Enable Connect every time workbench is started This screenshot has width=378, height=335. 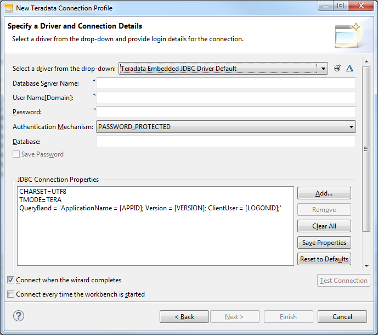coord(11,294)
